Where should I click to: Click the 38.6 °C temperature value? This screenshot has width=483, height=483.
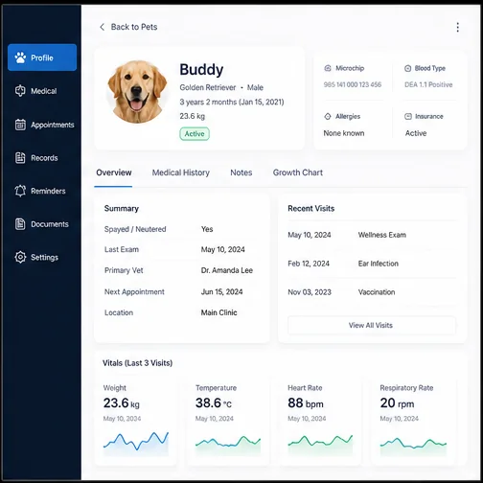pyautogui.click(x=214, y=403)
